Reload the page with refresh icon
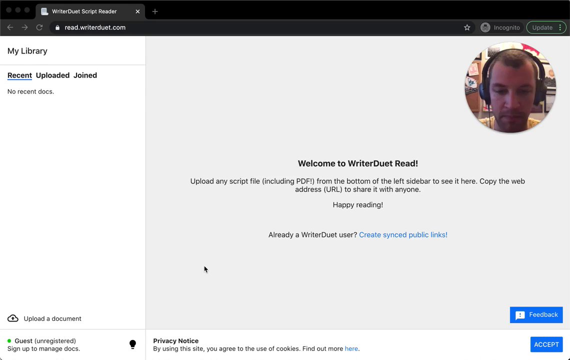 39,27
